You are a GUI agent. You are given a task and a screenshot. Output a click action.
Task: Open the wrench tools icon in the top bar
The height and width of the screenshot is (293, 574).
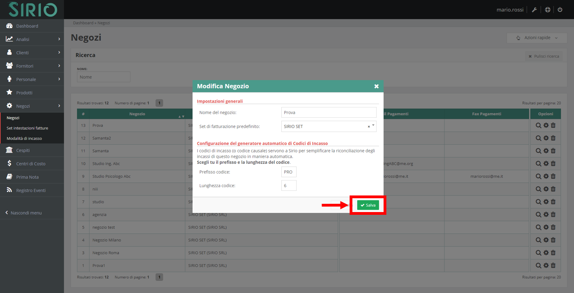[x=534, y=9]
